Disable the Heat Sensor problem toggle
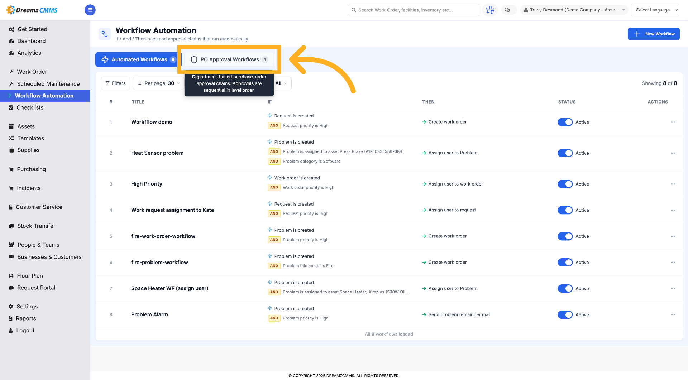688x380 pixels. [565, 153]
